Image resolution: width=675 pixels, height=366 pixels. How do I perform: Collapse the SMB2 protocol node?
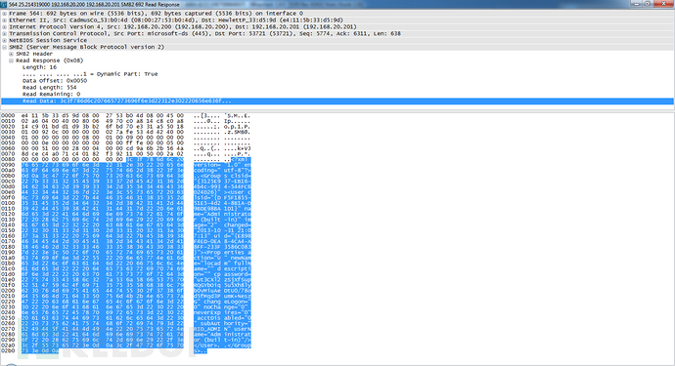click(x=4, y=47)
